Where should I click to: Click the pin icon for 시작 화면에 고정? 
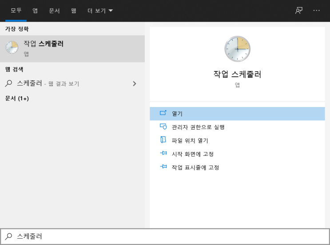coord(163,153)
